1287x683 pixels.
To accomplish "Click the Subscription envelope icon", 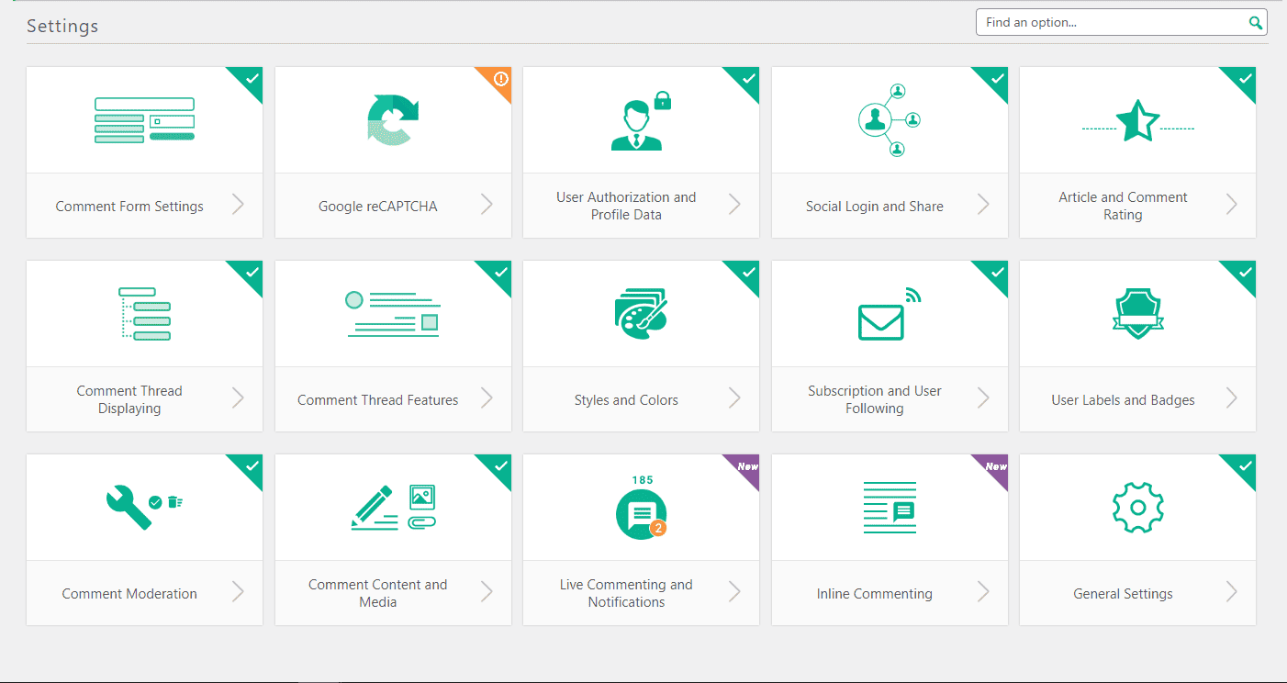I will 890,314.
